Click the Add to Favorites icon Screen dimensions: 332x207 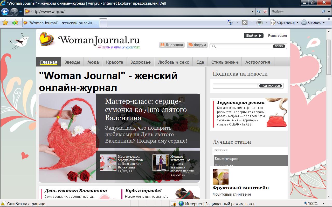tap(15, 23)
